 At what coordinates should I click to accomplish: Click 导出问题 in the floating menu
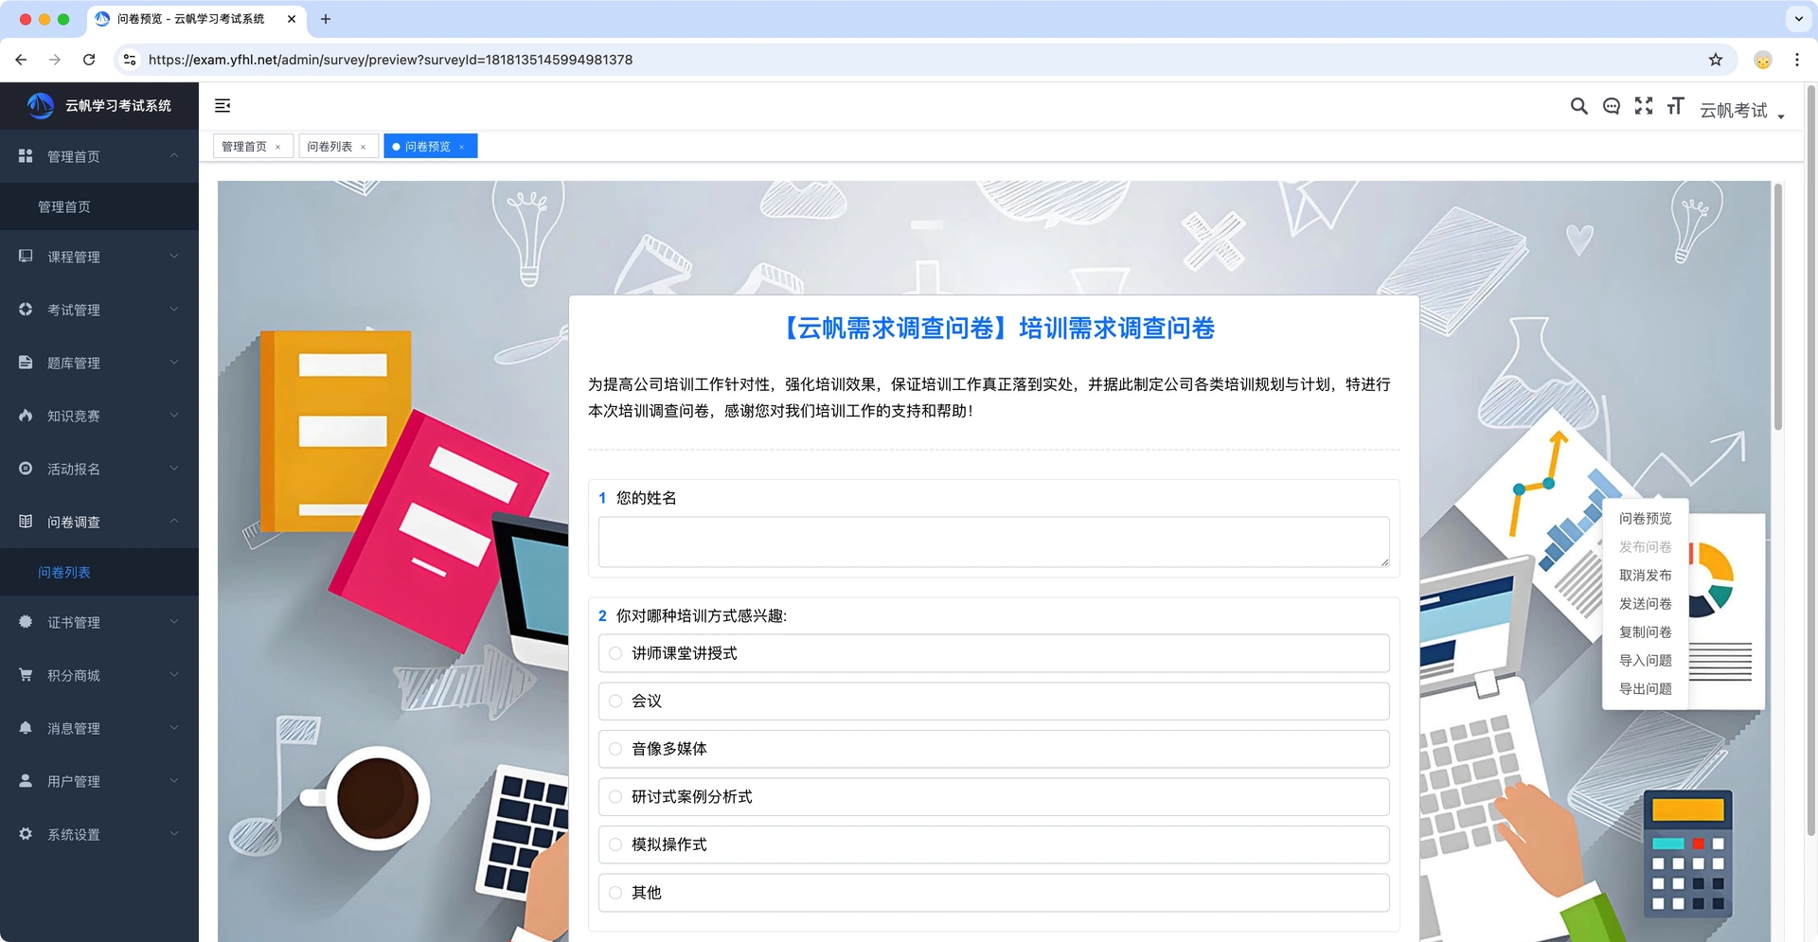tap(1645, 689)
